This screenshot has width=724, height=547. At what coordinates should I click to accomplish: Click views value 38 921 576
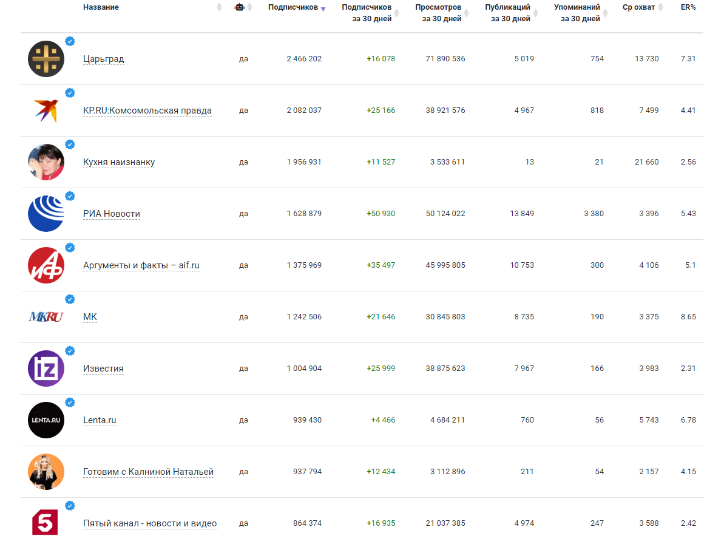445,110
